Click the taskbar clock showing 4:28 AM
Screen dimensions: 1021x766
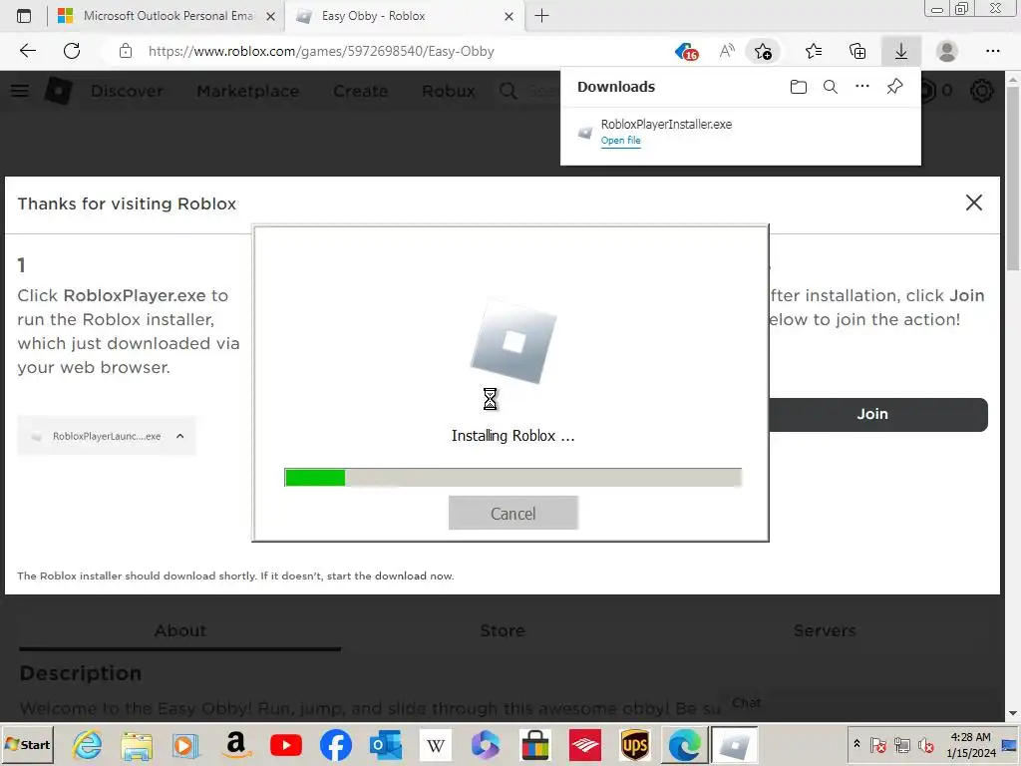click(970, 744)
